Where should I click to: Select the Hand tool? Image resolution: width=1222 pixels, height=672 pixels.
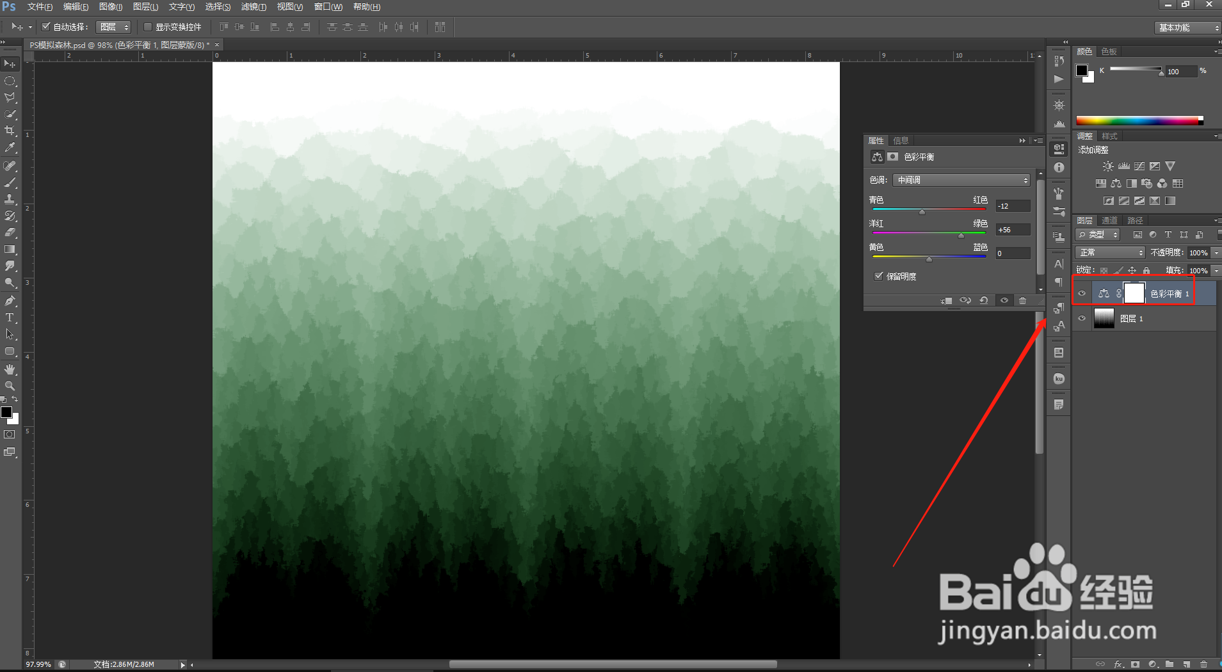(10, 369)
